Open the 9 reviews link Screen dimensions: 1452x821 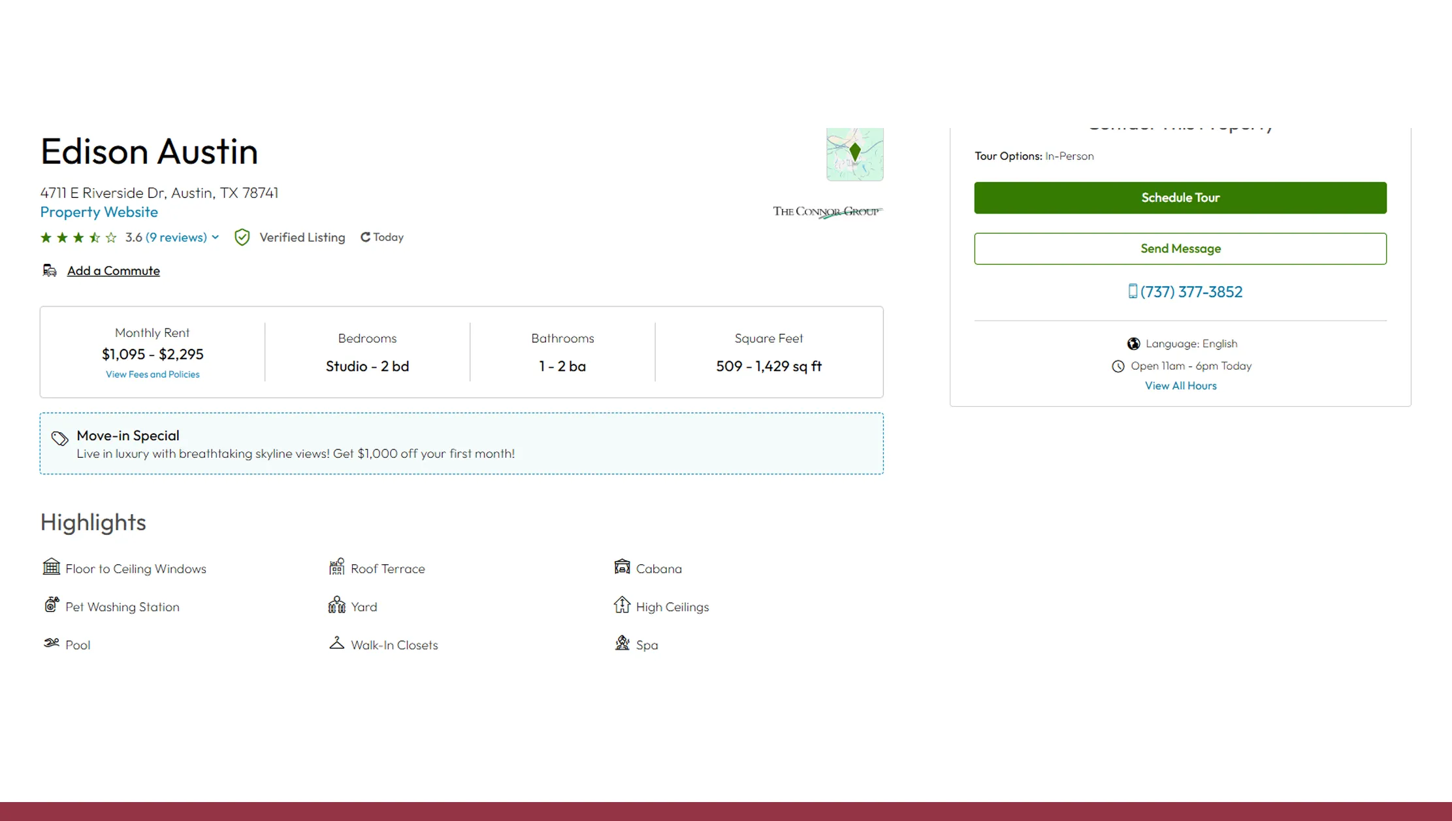point(176,237)
